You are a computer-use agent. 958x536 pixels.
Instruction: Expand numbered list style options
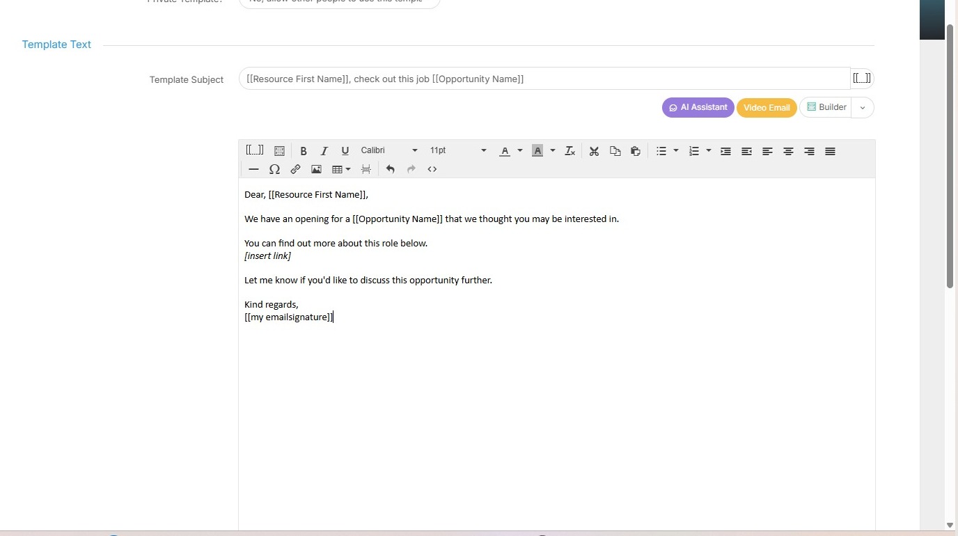(x=709, y=151)
